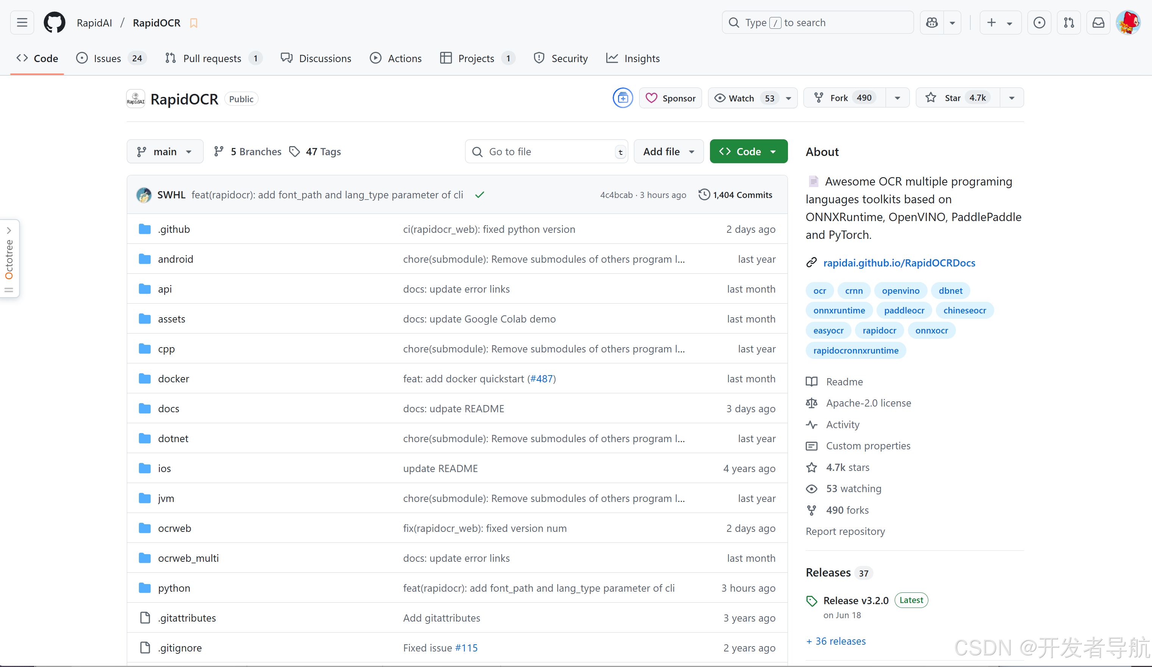Open the Octotree settings handle icon

[9, 290]
